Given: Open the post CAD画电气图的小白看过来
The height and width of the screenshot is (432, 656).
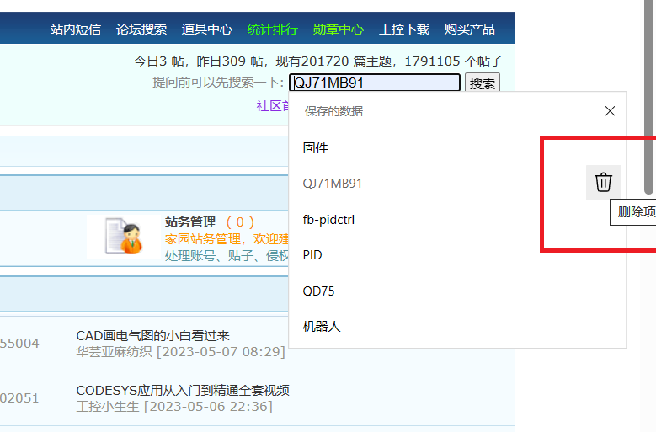Looking at the screenshot, I should pos(152,336).
